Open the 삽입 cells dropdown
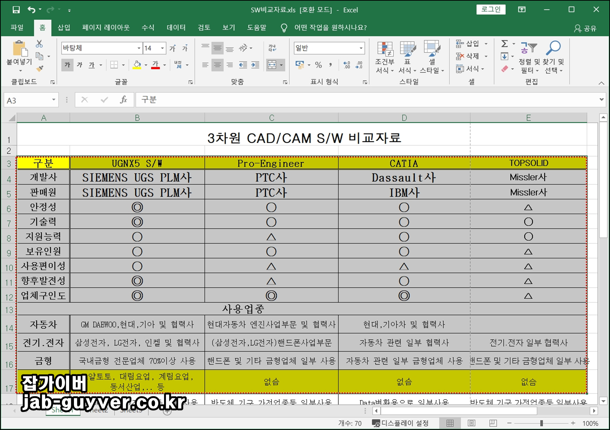This screenshot has width=610, height=430. (486, 44)
